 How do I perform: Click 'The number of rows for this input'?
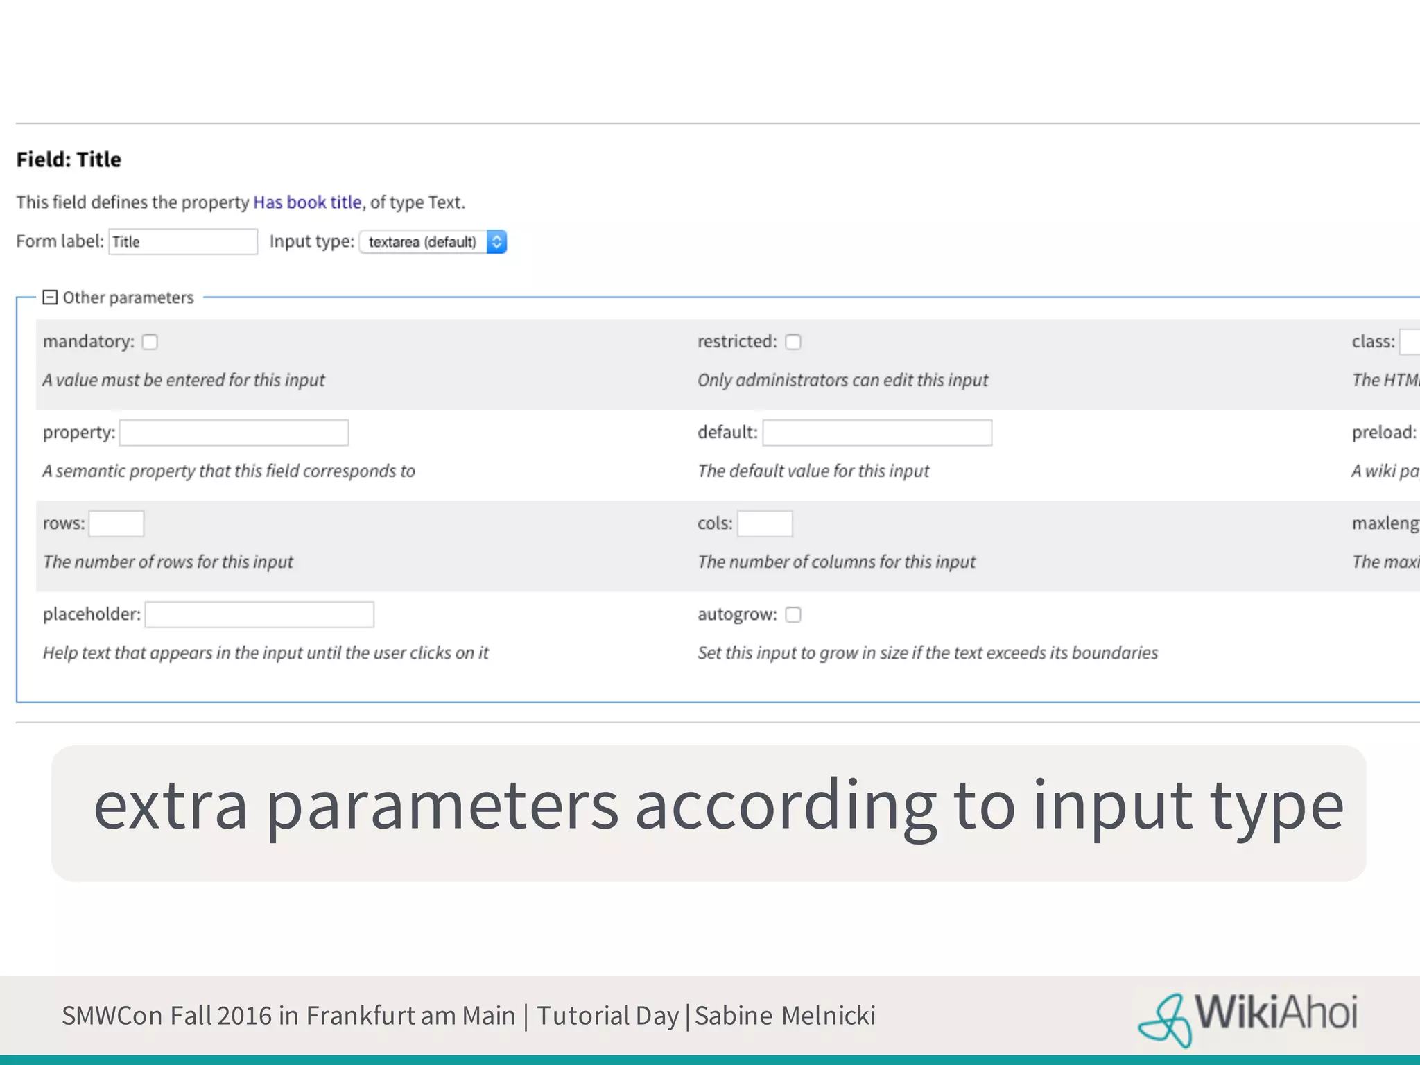[168, 562]
